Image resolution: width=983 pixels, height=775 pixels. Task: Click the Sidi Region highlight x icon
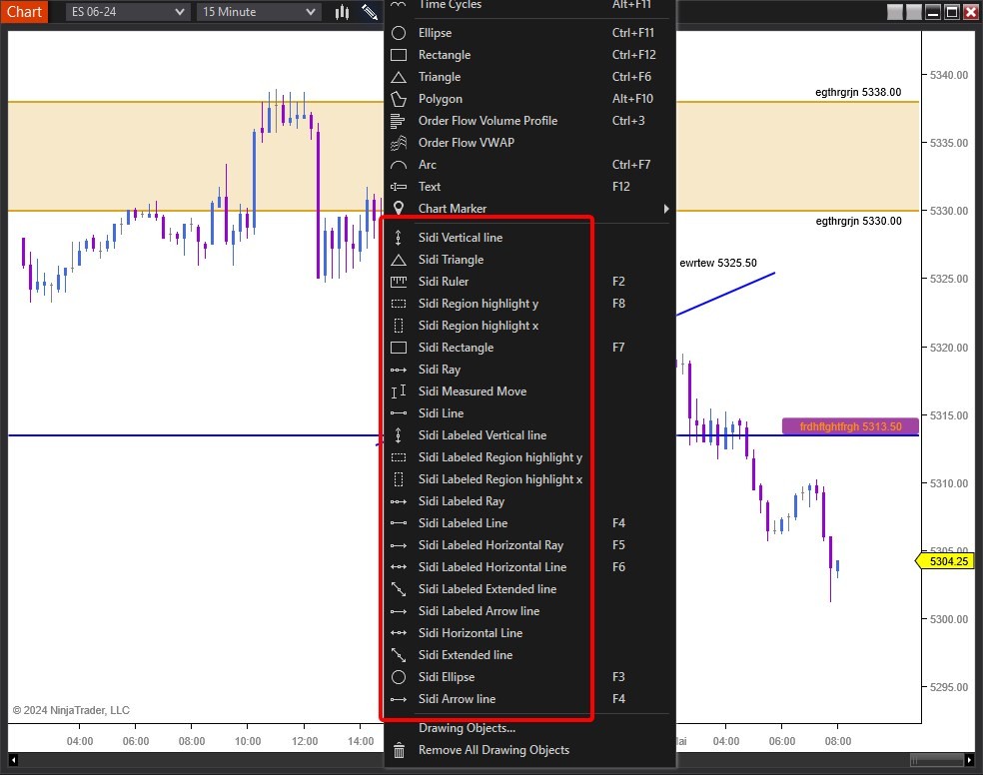pyautogui.click(x=398, y=326)
